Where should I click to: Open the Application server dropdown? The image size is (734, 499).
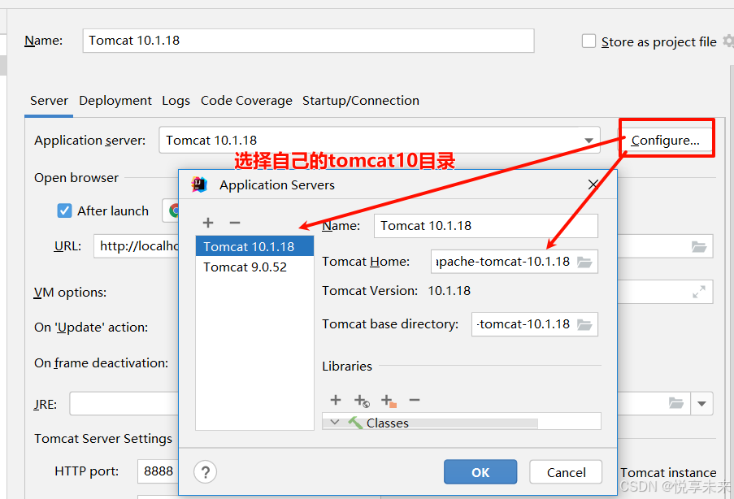(x=589, y=141)
